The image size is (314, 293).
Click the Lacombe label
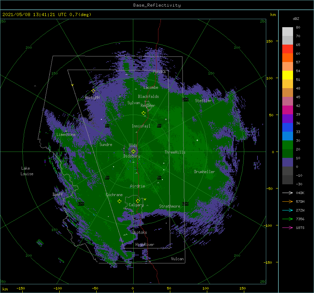coord(151,87)
